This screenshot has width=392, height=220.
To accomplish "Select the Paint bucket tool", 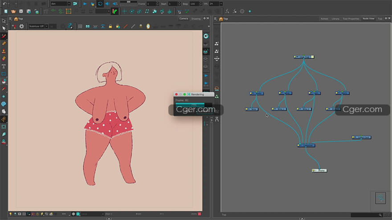I will click(4, 81).
